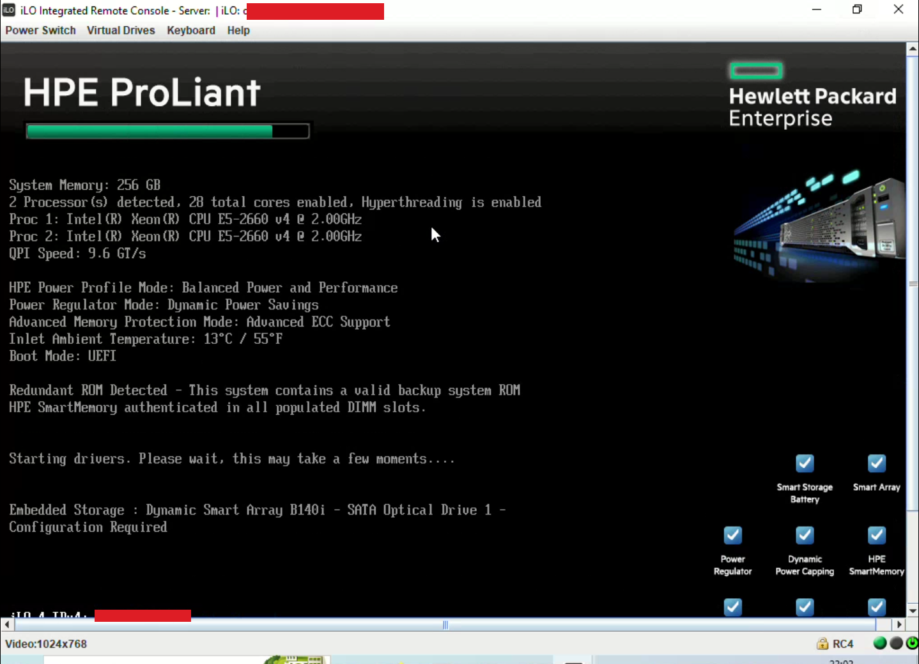Click the iLO icon in the title bar
The width and height of the screenshot is (919, 664).
point(9,10)
